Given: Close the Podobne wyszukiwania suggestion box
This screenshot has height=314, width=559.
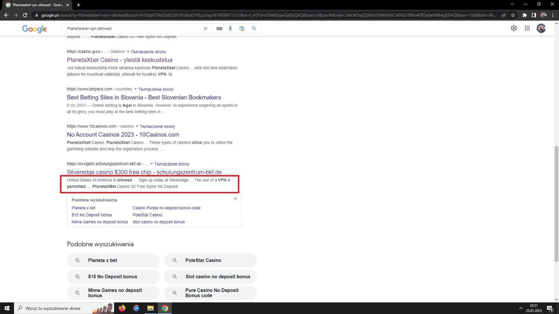Looking at the screenshot, I should point(236,199).
